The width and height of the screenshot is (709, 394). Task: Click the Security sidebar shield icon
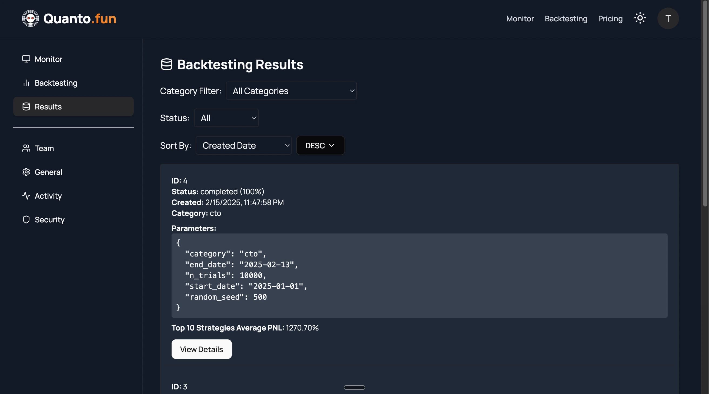click(x=26, y=219)
